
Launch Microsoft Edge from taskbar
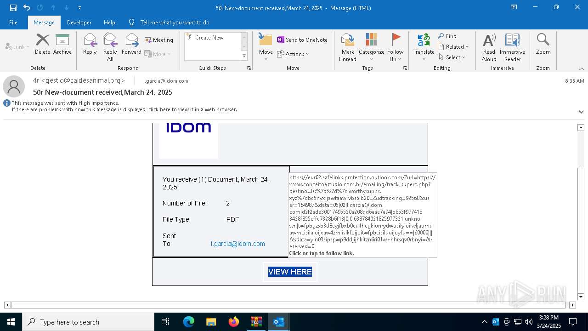[189, 322]
